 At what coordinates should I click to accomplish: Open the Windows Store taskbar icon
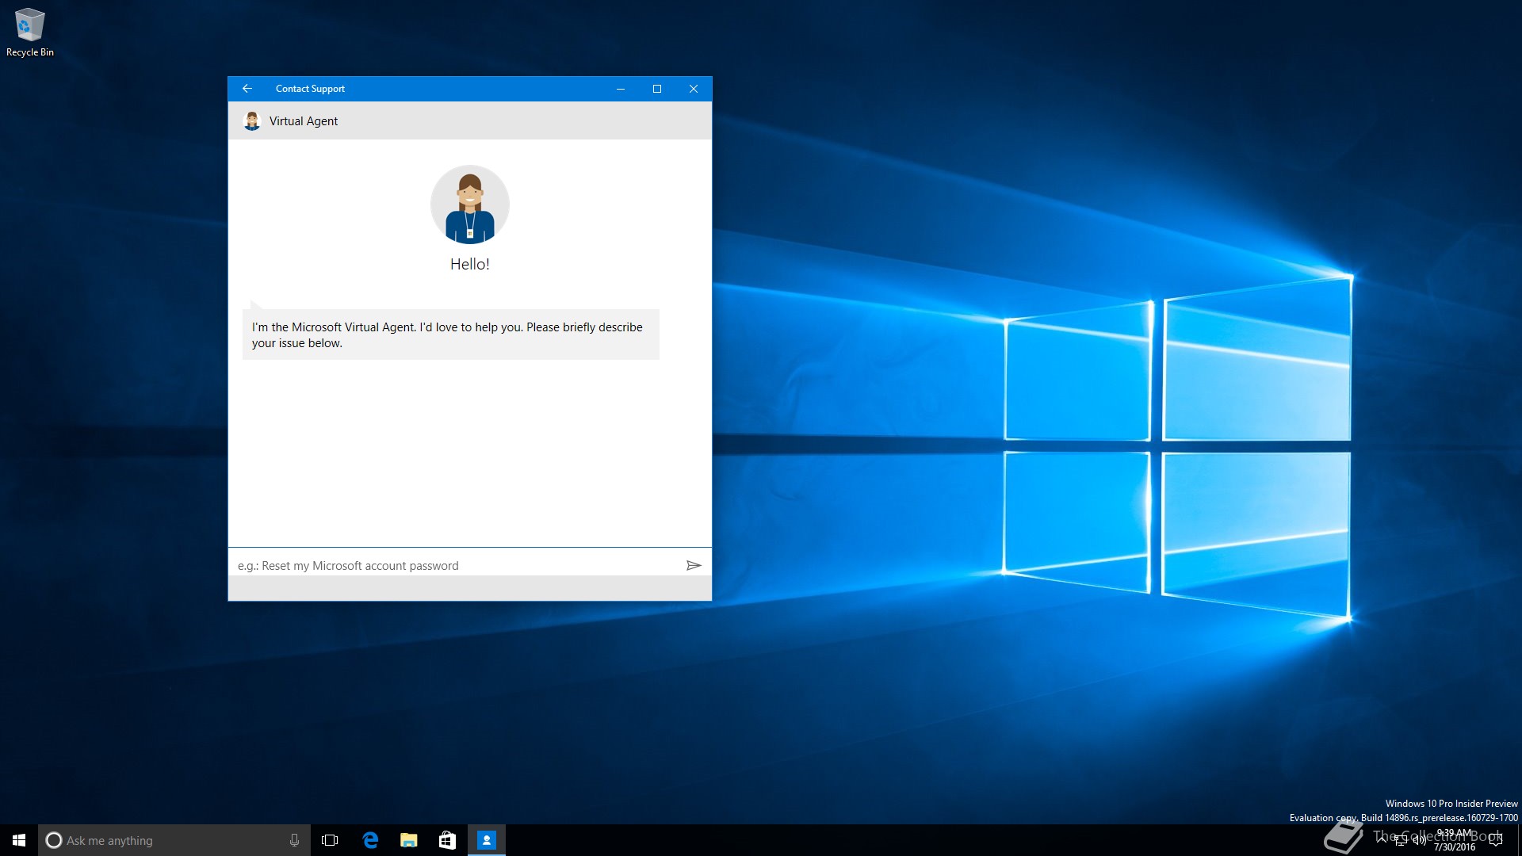pos(447,840)
